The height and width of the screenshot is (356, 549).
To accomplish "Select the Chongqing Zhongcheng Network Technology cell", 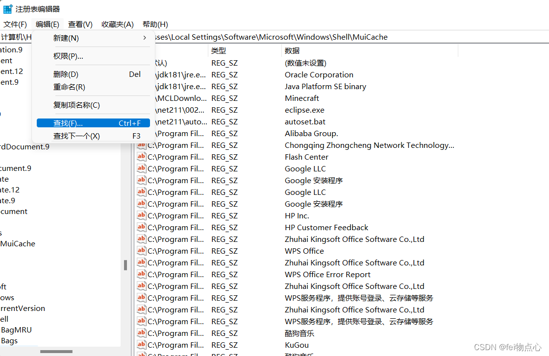I will tap(370, 145).
